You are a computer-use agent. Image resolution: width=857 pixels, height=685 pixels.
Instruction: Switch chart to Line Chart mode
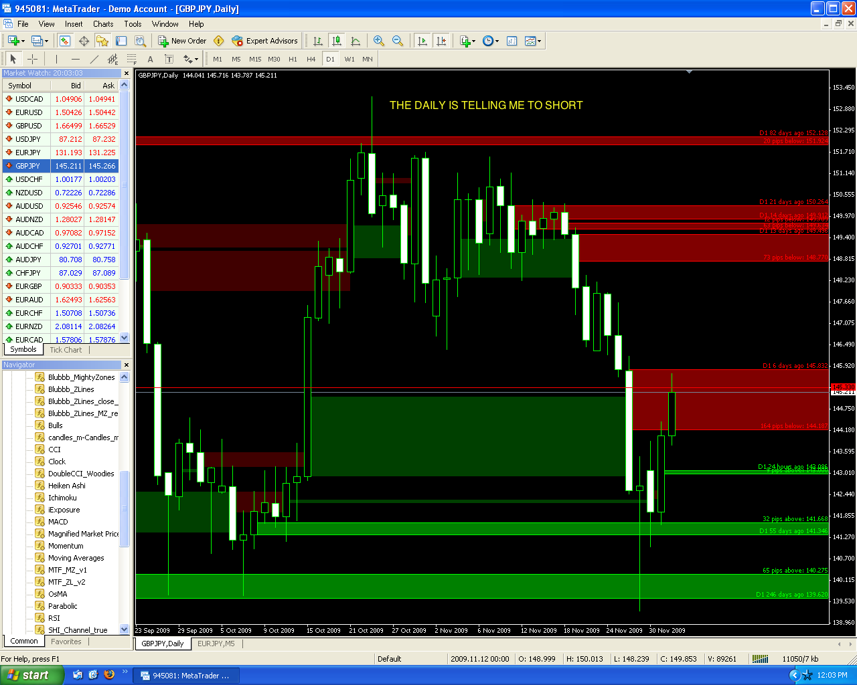click(356, 41)
